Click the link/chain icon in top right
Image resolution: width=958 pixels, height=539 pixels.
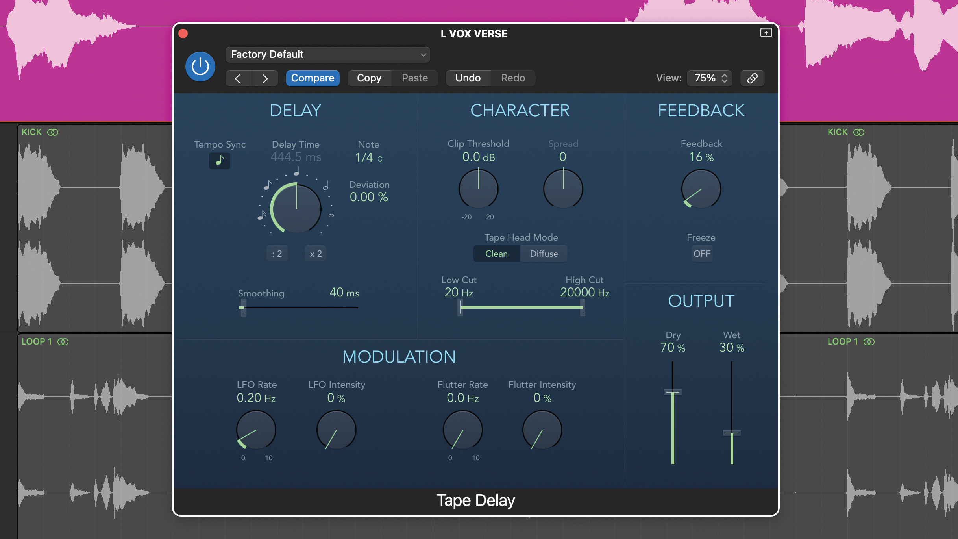[x=753, y=78]
